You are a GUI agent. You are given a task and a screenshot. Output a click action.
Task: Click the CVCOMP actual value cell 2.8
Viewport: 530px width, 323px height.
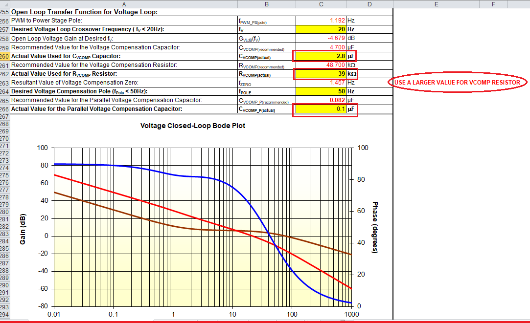[321, 56]
